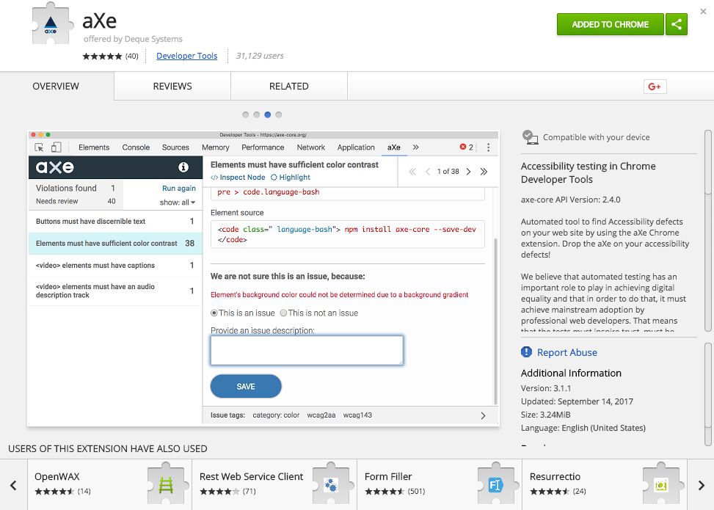714x510 pixels.
Task: Select the 'This is an issue' radio button
Action: click(x=214, y=313)
